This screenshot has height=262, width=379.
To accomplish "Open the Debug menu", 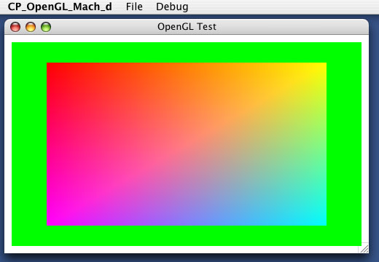I will 172,7.
